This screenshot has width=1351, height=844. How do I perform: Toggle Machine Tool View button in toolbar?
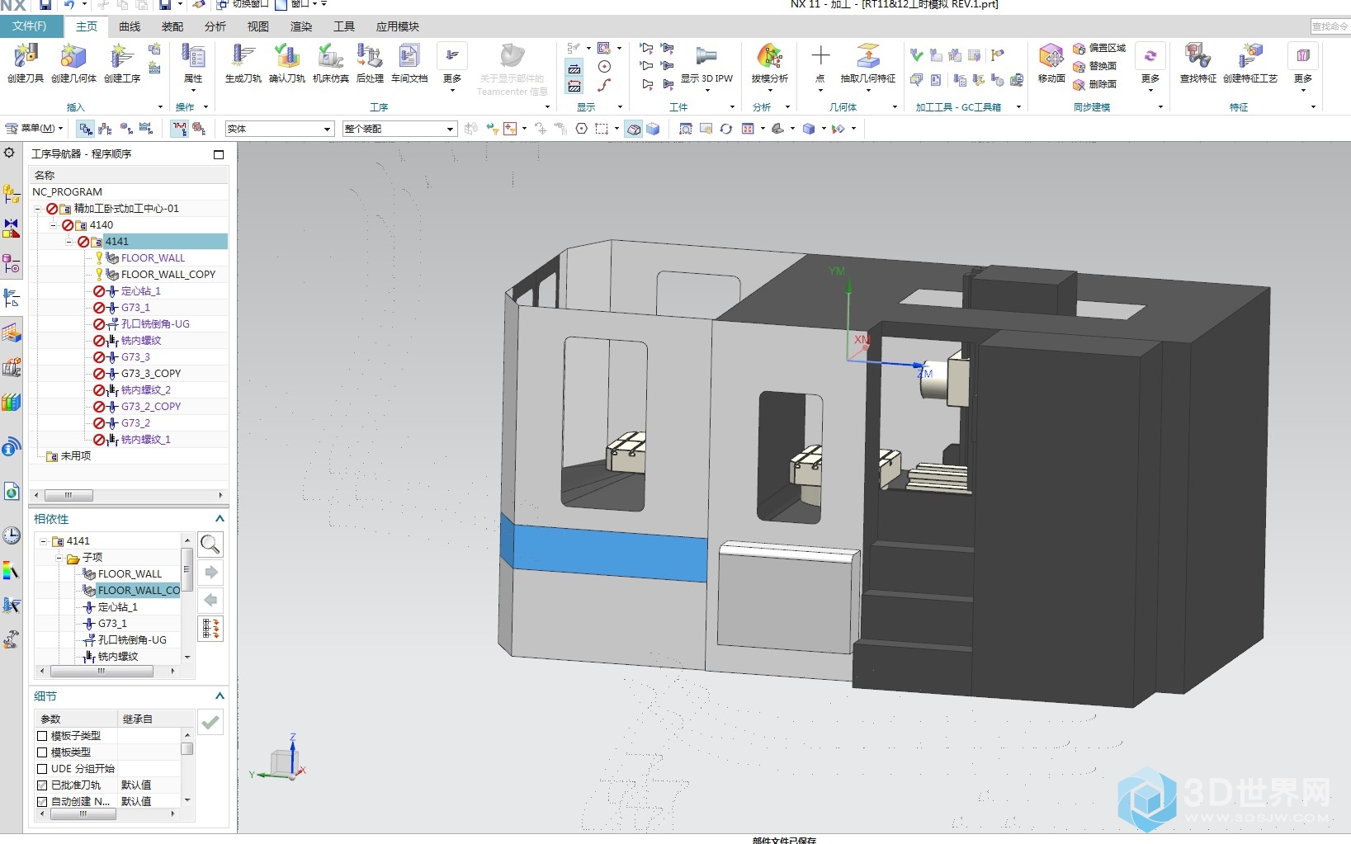point(106,129)
